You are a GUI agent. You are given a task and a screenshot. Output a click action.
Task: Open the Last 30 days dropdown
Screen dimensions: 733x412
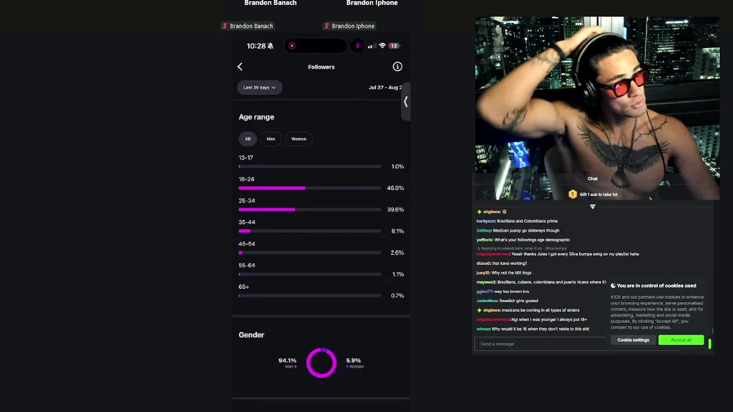click(259, 88)
